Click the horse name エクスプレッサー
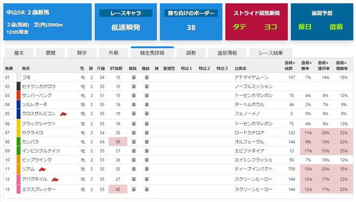 (x=39, y=189)
